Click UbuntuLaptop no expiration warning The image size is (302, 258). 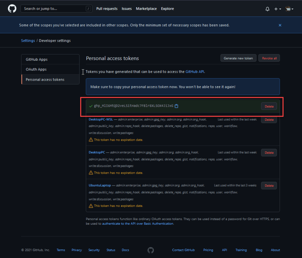pos(116,206)
